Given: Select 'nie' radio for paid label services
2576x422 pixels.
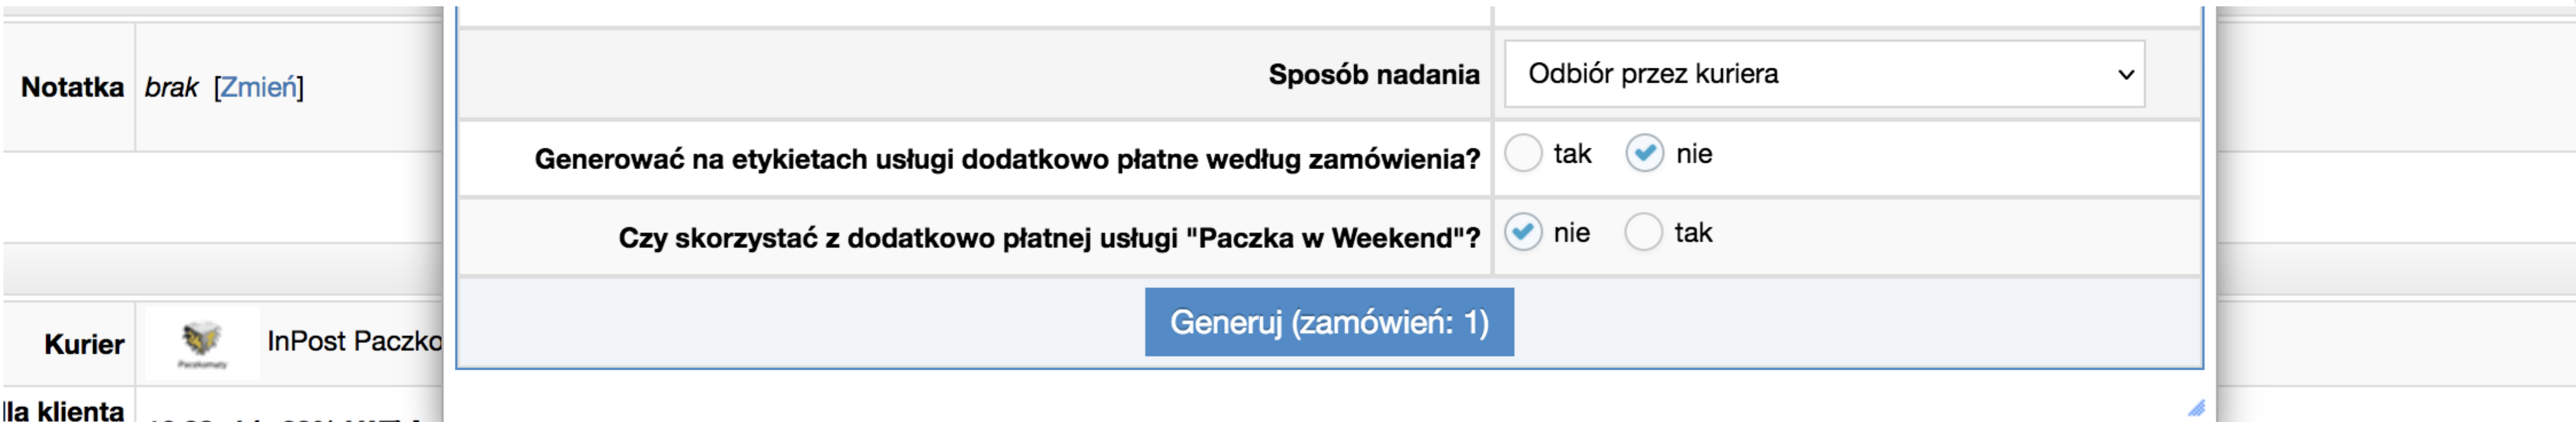Looking at the screenshot, I should pyautogui.click(x=1644, y=154).
